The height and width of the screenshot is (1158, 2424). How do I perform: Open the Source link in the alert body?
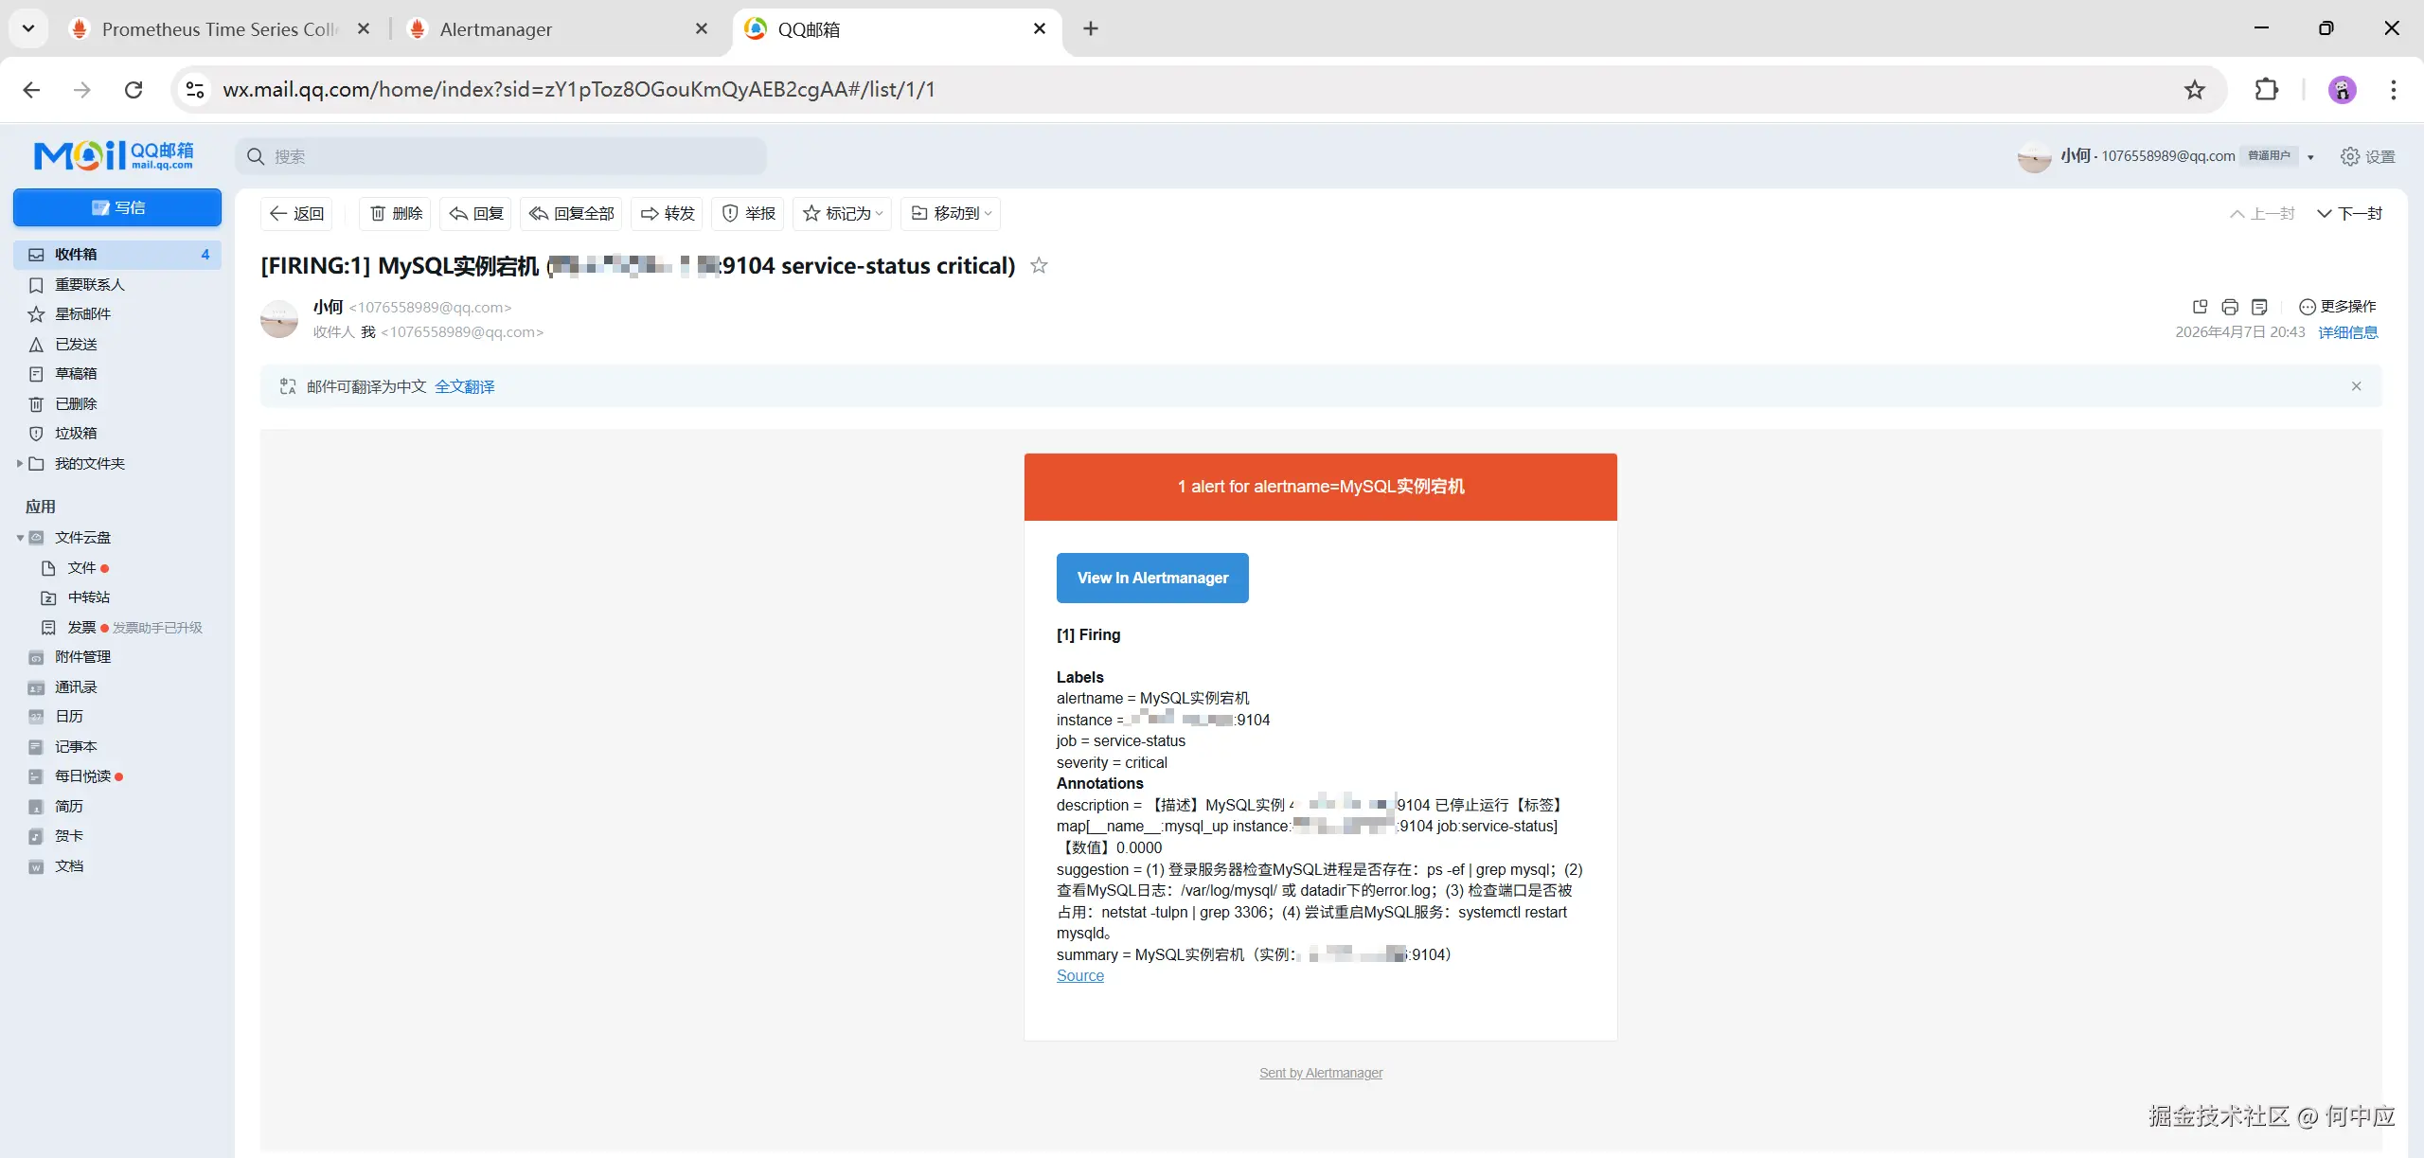coord(1078,975)
